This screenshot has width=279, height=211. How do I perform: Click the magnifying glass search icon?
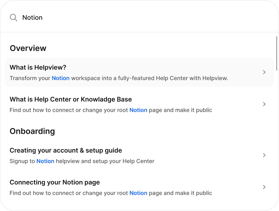[x=14, y=17]
